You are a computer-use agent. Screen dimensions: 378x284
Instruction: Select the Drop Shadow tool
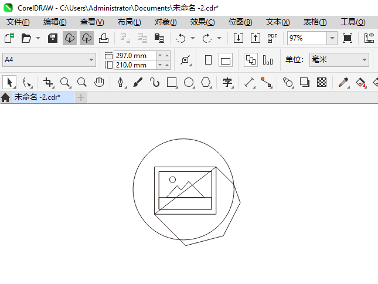(305, 83)
